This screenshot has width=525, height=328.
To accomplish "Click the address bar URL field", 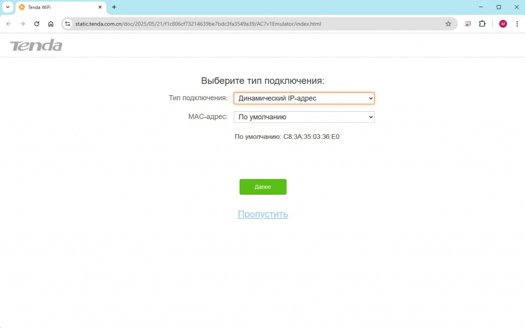I will (258, 24).
